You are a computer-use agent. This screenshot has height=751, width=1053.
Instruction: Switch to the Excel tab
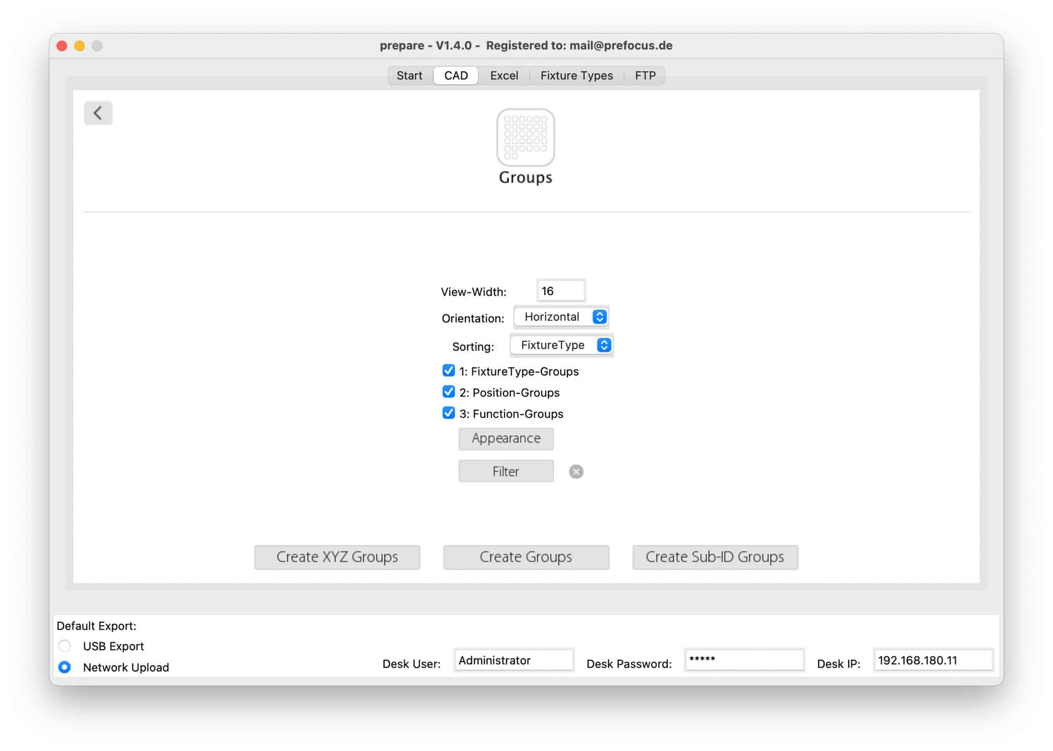click(x=504, y=75)
